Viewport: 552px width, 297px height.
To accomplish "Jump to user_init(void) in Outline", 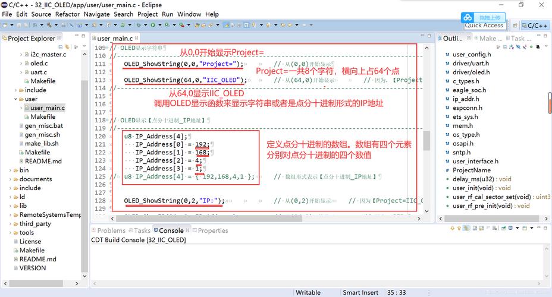I will 481,188.
